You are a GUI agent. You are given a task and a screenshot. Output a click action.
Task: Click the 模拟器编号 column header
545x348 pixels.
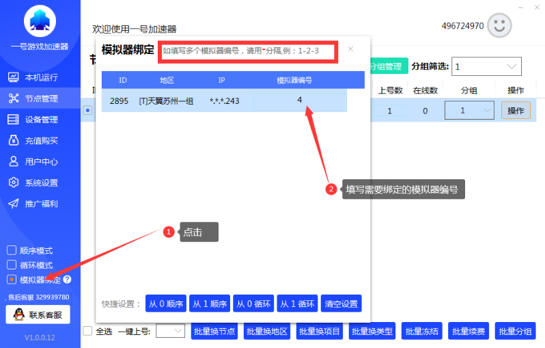click(x=294, y=81)
